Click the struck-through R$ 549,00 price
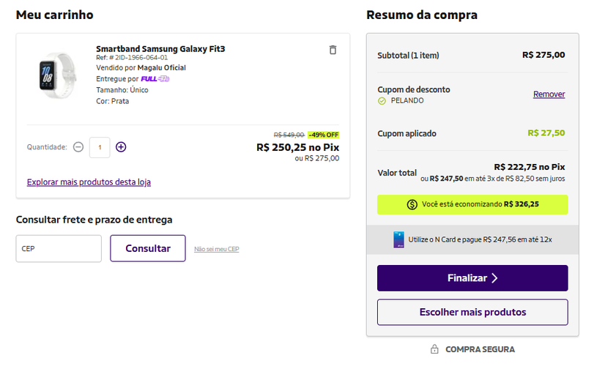Screen dimensions: 616x366 [x=289, y=135]
